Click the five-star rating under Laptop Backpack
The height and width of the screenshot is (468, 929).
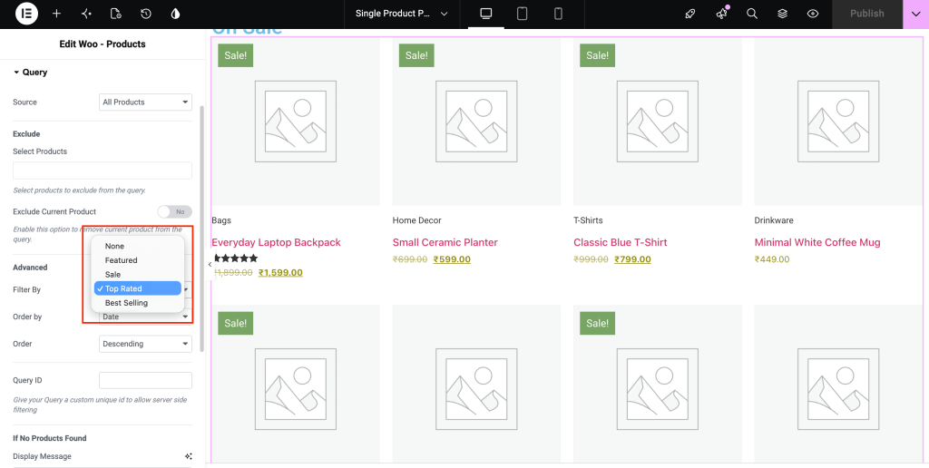click(x=235, y=258)
